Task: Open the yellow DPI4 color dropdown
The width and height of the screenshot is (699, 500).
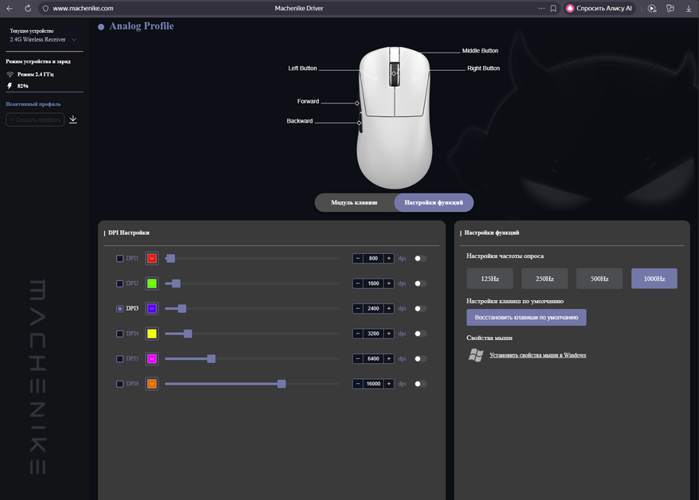Action: (152, 334)
